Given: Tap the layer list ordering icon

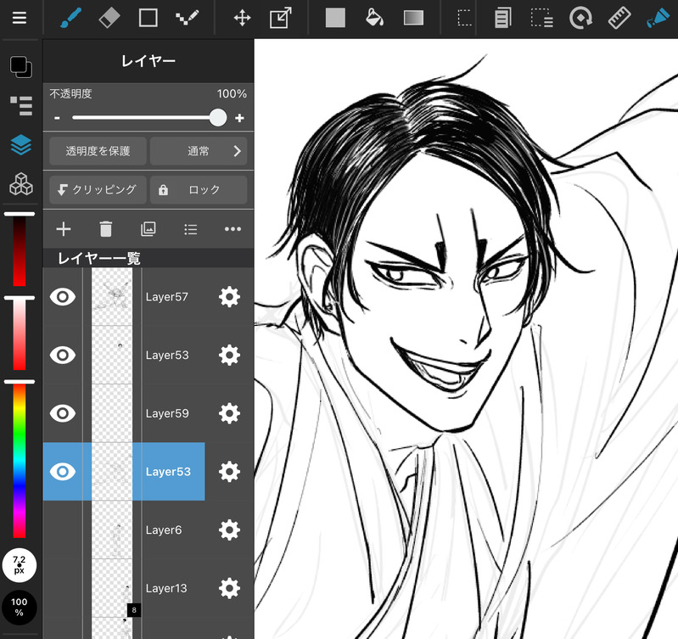Looking at the screenshot, I should click(191, 229).
